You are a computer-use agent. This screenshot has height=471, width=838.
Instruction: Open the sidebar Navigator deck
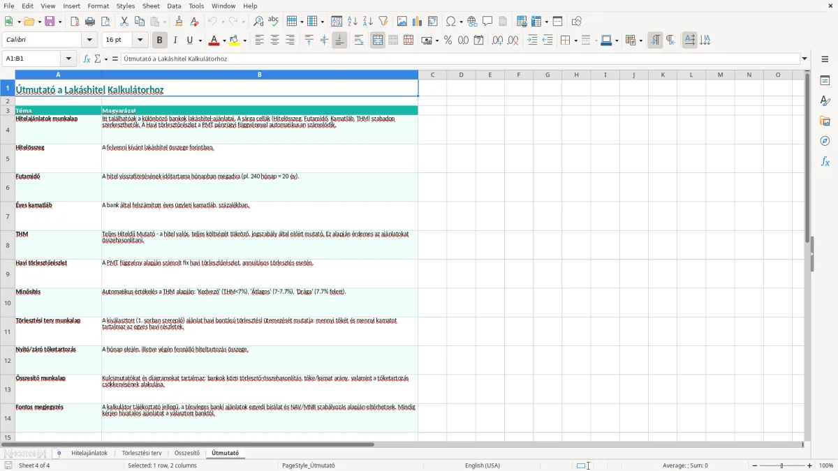coord(825,141)
